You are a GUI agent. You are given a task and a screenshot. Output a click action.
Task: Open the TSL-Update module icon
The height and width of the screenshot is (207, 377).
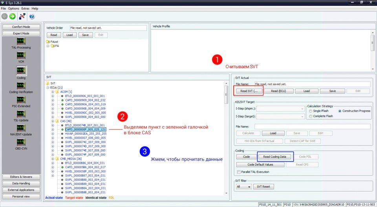click(x=21, y=114)
